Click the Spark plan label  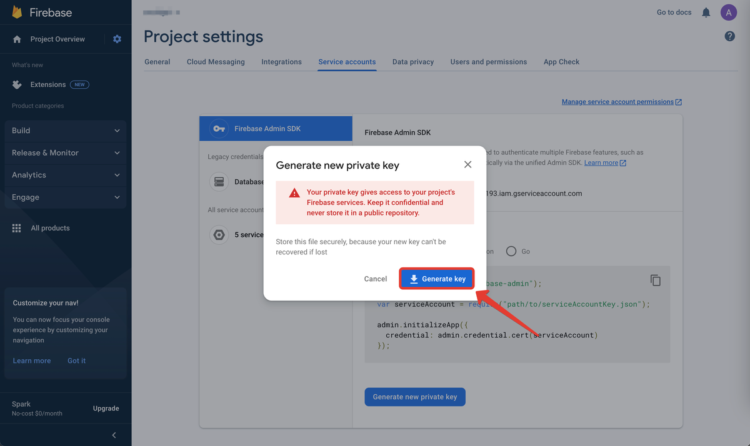coord(21,404)
